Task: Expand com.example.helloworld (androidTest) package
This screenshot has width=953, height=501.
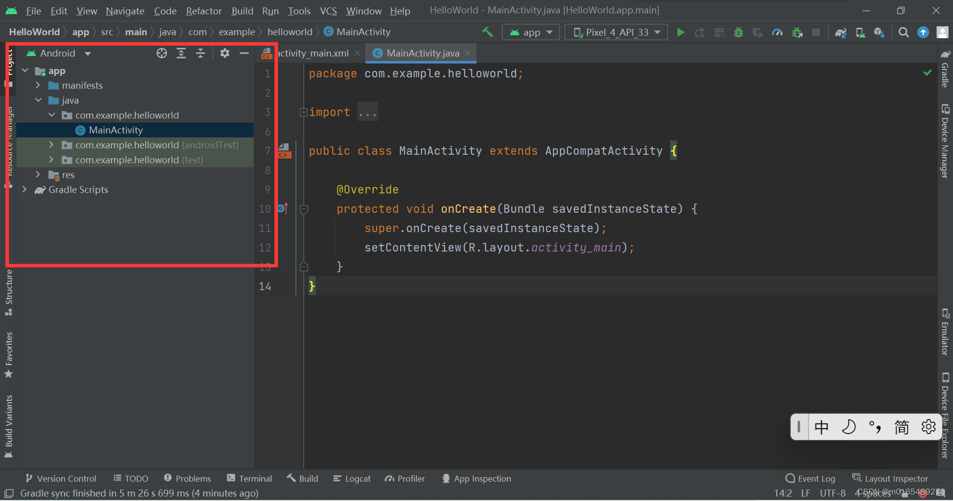Action: click(51, 145)
